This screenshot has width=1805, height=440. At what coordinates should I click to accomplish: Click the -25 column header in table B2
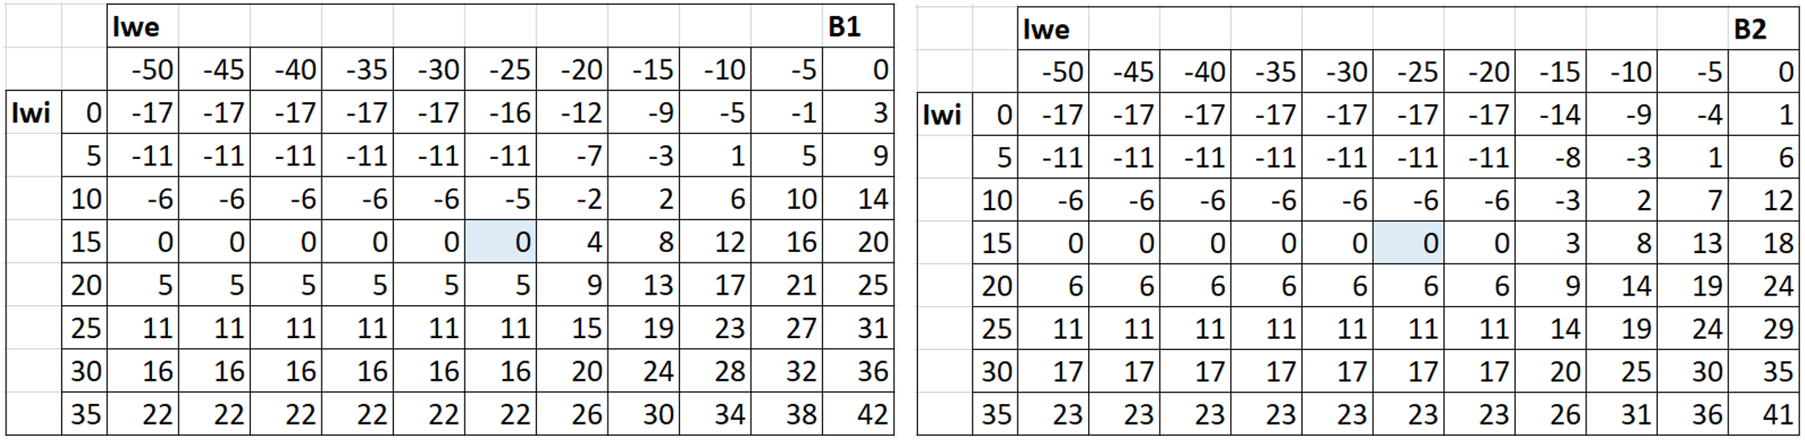[1409, 72]
